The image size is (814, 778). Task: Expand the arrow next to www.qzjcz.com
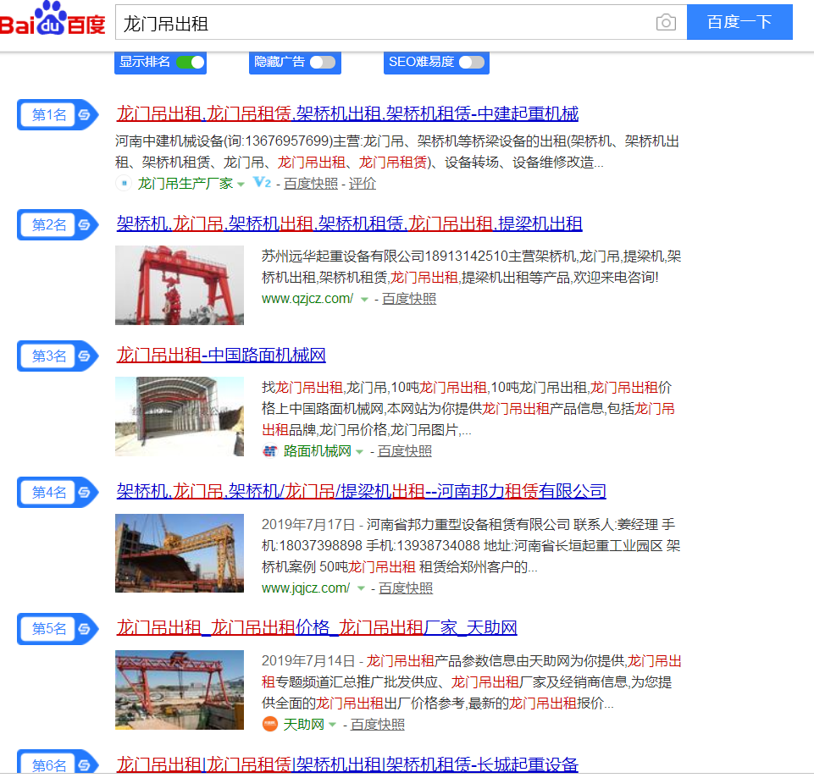(364, 300)
